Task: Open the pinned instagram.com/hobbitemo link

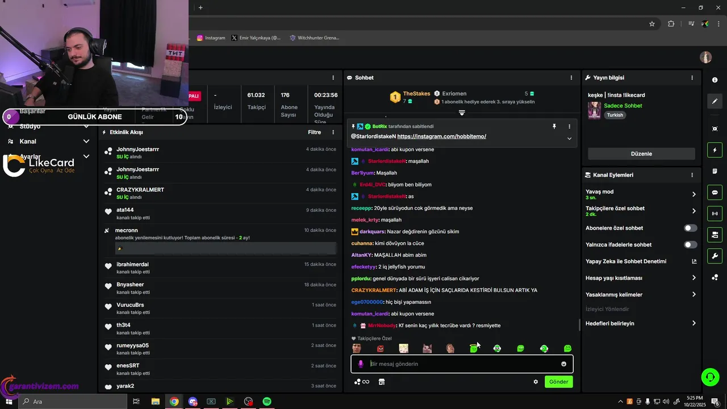Action: point(441,136)
